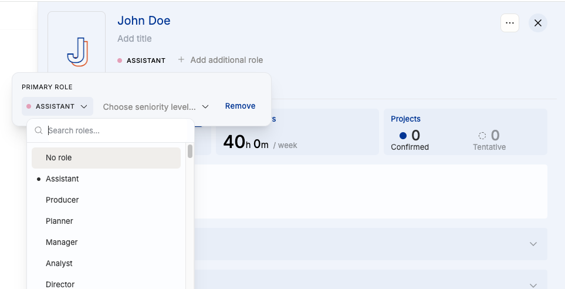565x289 pixels.
Task: Select the currently selected Assistant role
Action: (62, 179)
